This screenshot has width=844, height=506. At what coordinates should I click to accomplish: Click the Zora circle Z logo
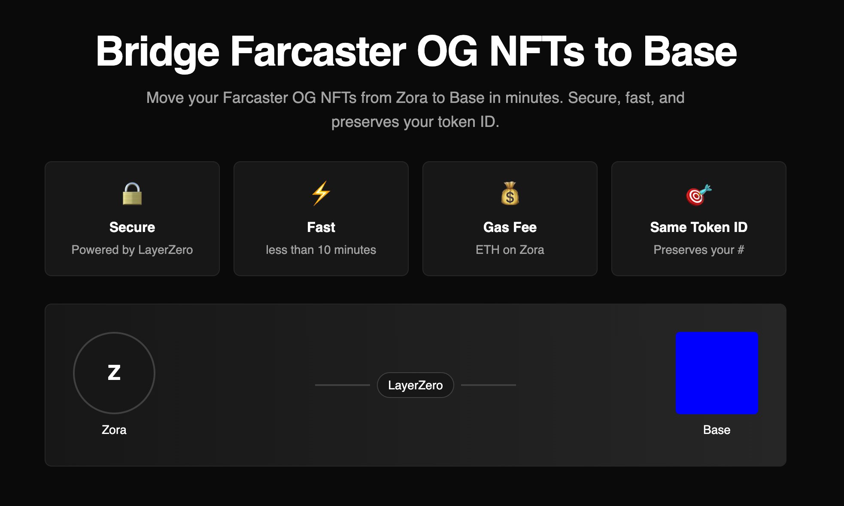(x=114, y=373)
